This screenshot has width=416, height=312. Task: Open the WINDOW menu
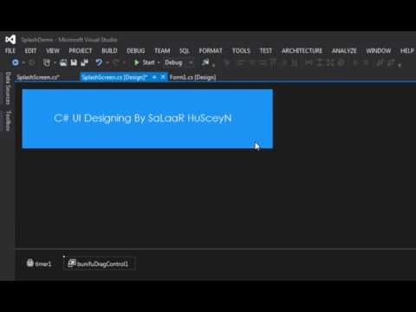click(379, 51)
